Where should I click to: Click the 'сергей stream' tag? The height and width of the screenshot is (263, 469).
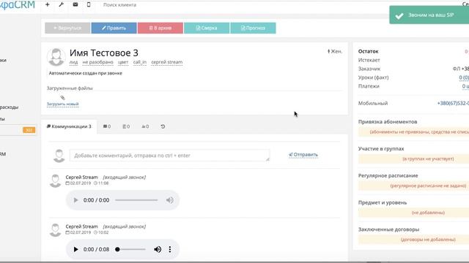tap(167, 62)
